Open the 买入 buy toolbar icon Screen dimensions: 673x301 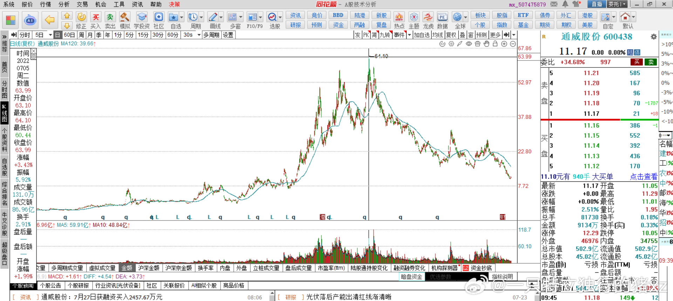tap(95, 21)
